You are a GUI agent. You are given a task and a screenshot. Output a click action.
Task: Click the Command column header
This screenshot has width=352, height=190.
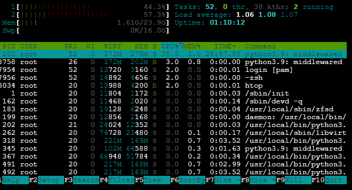click(x=260, y=46)
